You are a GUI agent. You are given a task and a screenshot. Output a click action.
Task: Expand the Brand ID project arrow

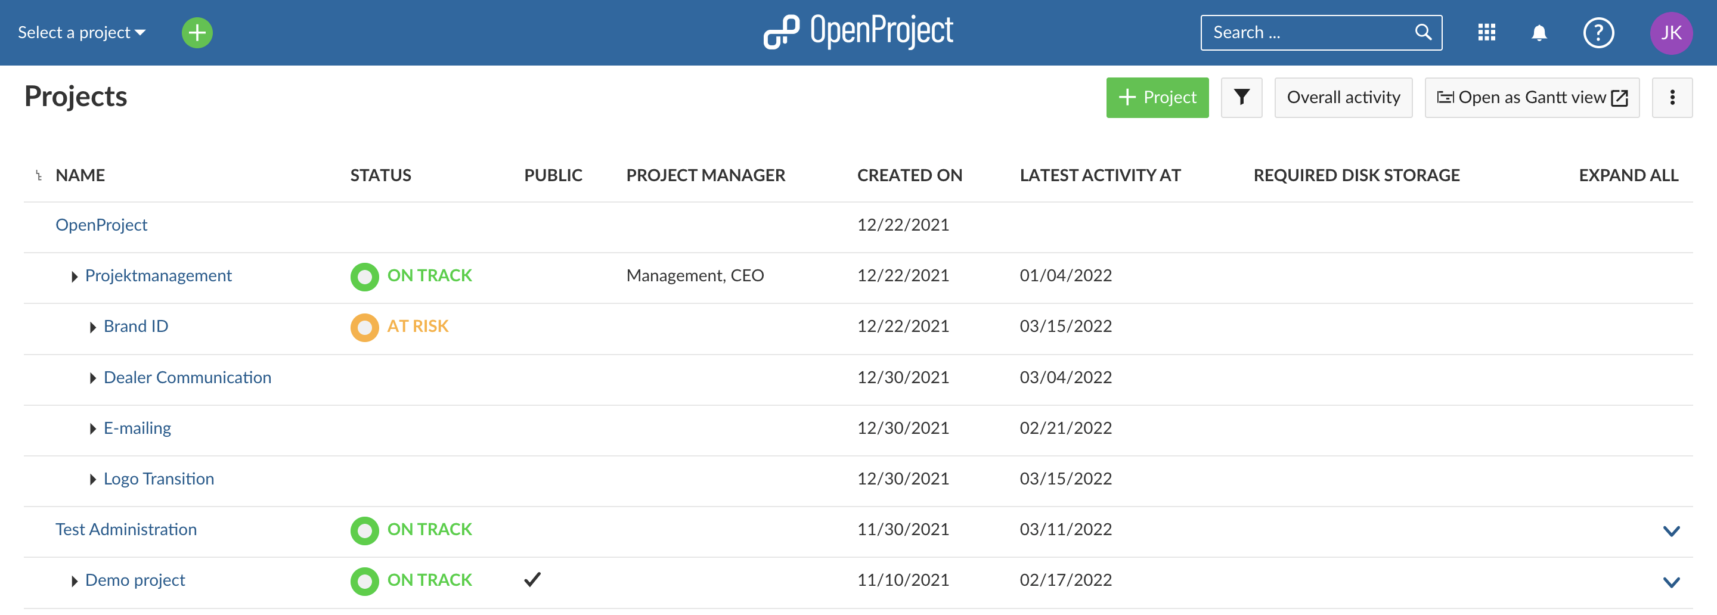pos(92,327)
